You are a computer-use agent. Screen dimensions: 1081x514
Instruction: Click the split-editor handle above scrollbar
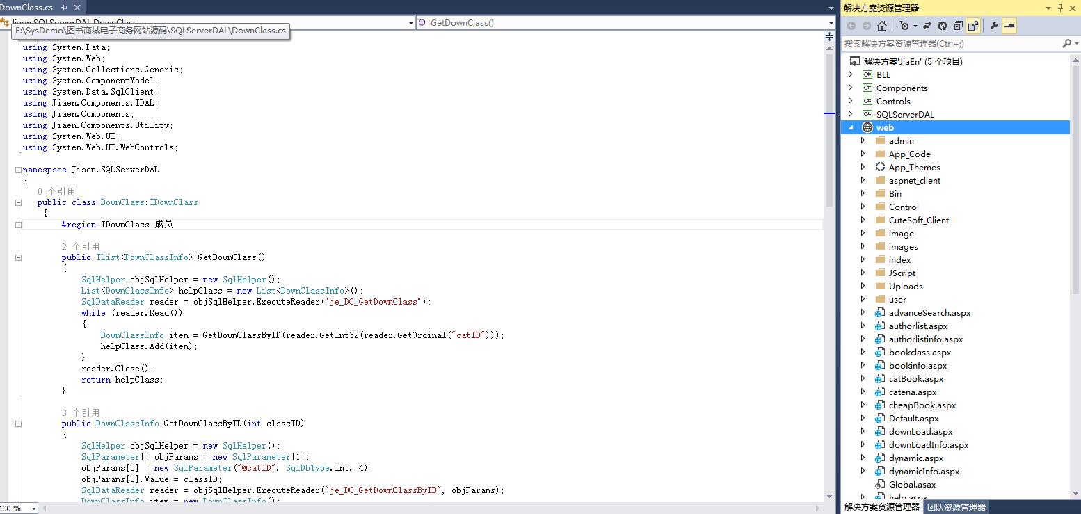coord(829,38)
